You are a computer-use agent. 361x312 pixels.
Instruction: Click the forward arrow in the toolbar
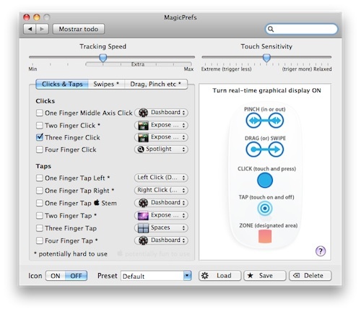point(42,29)
